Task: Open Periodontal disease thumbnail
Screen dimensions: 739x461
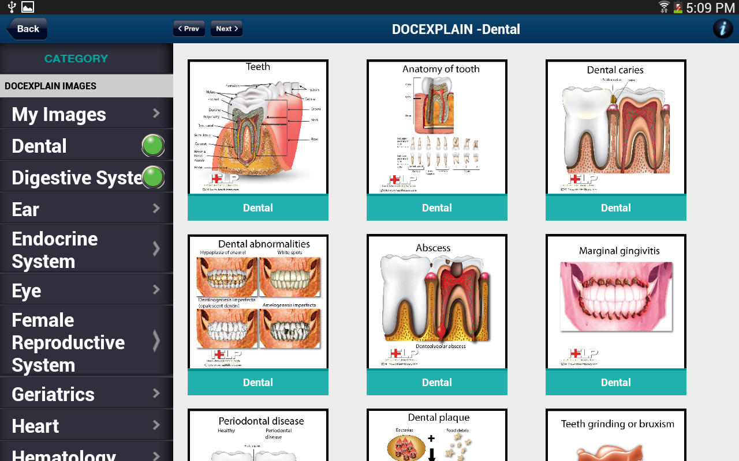Action: pos(258,435)
